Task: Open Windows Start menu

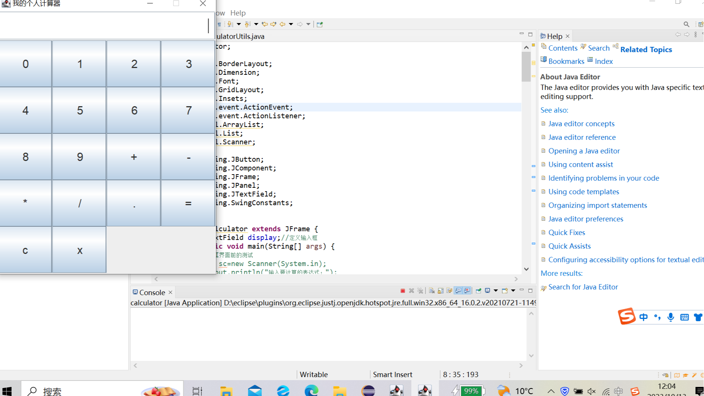Action: click(7, 391)
